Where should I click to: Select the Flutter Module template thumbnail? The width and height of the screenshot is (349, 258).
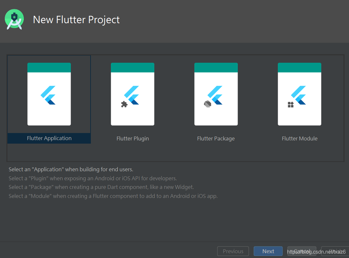(x=299, y=94)
